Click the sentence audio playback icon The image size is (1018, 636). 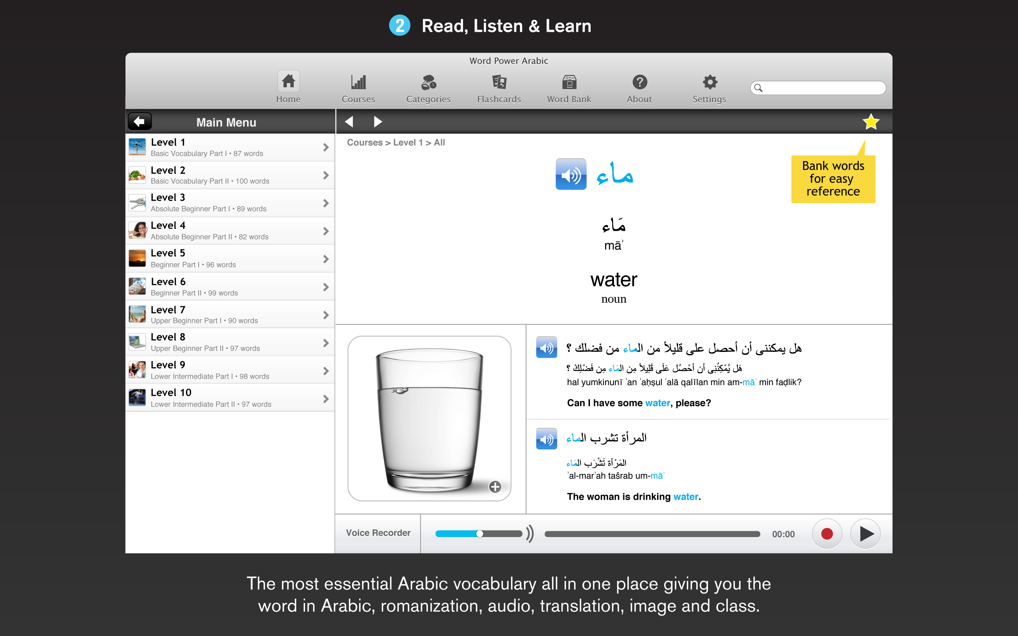point(548,347)
